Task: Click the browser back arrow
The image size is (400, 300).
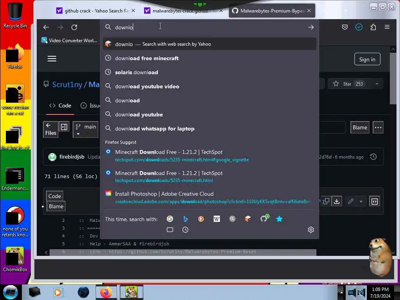Action: [46, 27]
